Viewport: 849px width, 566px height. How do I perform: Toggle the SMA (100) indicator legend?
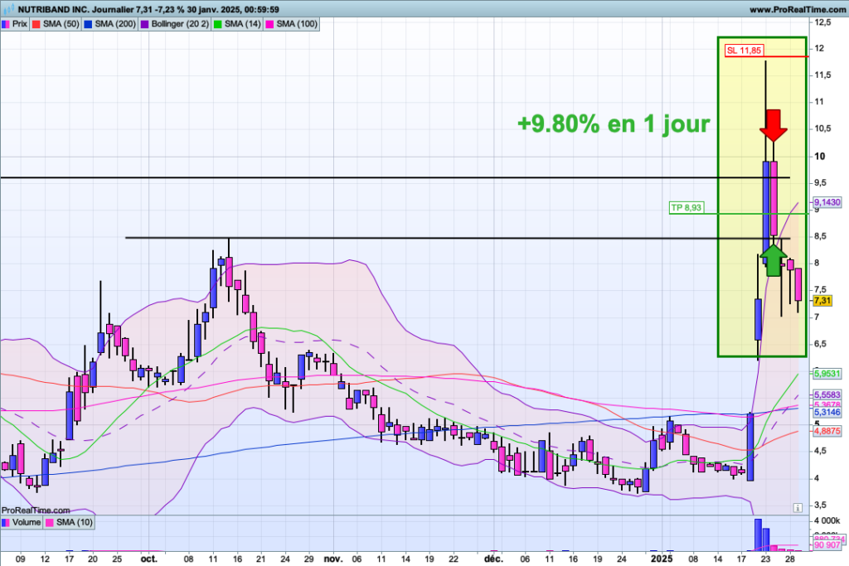click(x=291, y=24)
